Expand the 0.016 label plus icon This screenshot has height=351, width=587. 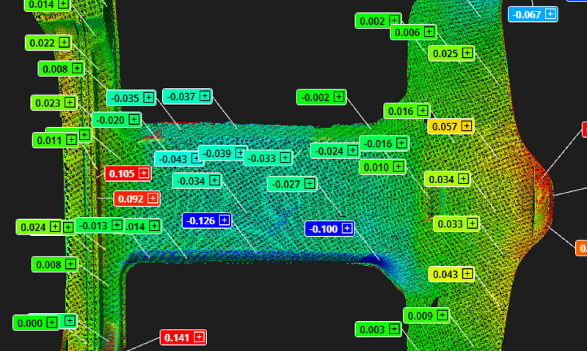click(x=423, y=110)
